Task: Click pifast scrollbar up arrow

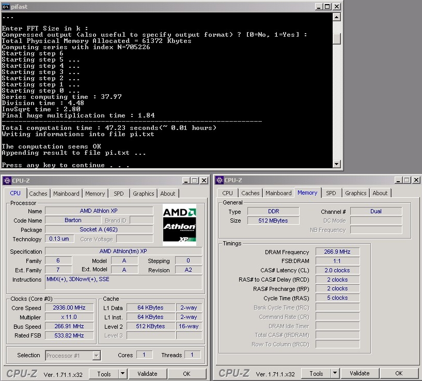Action: tap(337, 17)
